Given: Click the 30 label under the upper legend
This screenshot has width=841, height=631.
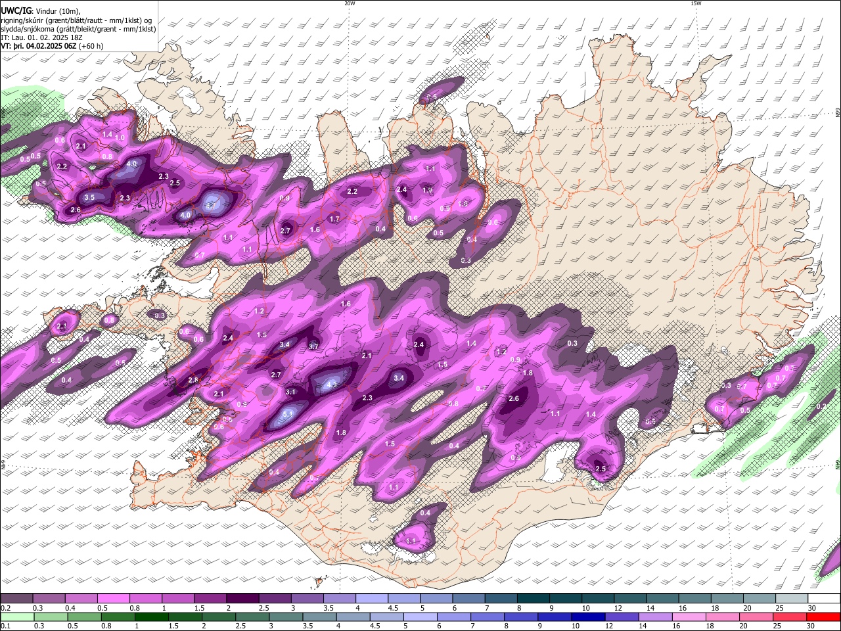Looking at the screenshot, I should click(812, 608).
